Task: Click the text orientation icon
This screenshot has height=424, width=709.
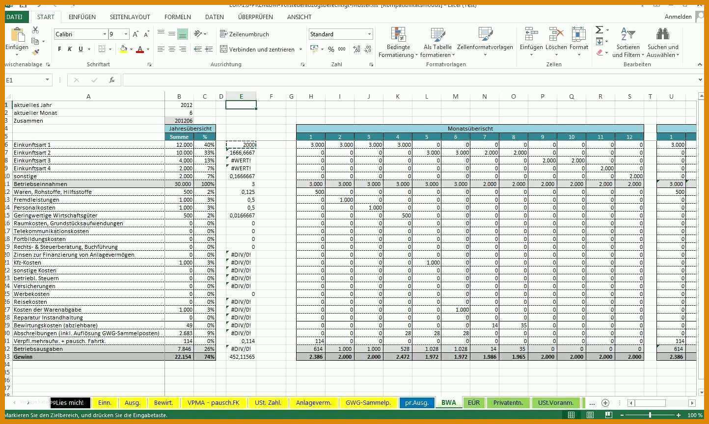Action: coord(198,34)
